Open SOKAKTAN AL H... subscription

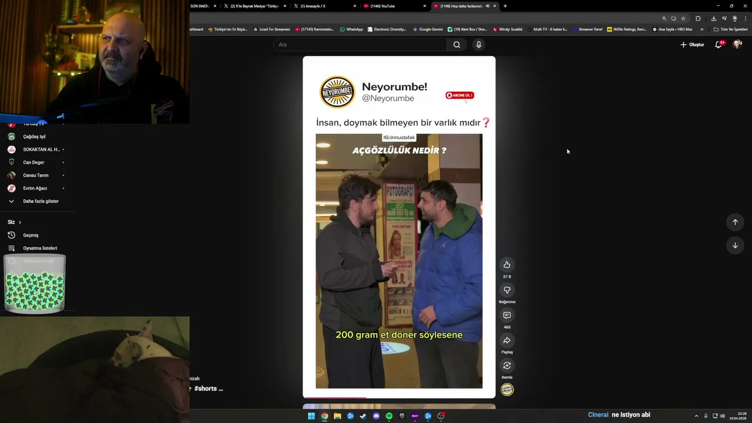click(x=36, y=149)
